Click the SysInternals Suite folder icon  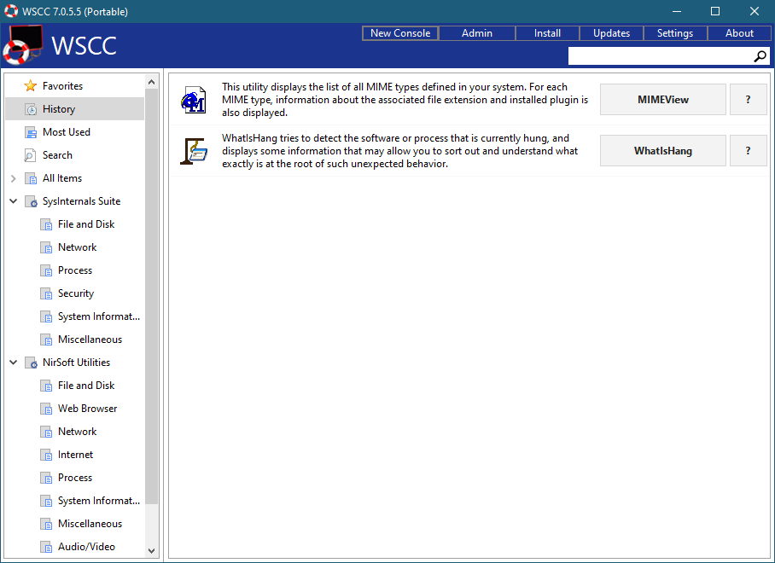(31, 201)
